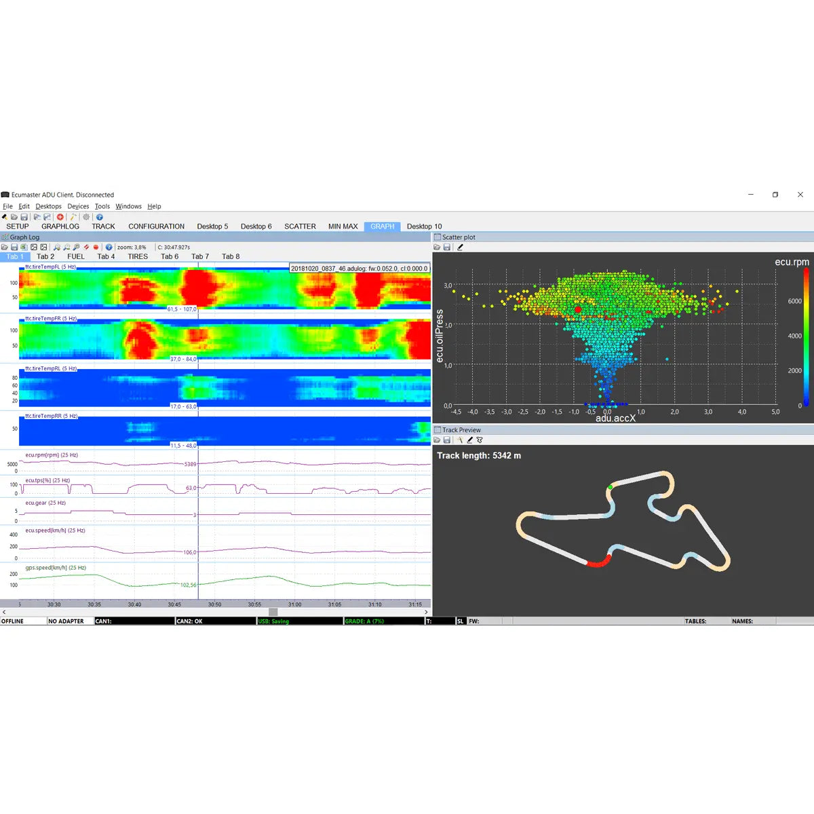Click the blue info icon in Graph Log toolbar
This screenshot has width=814, height=814.
[x=109, y=248]
